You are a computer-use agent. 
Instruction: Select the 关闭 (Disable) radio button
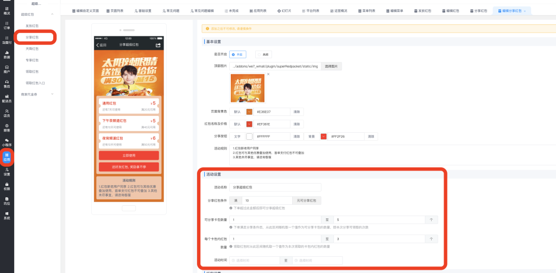point(263,54)
